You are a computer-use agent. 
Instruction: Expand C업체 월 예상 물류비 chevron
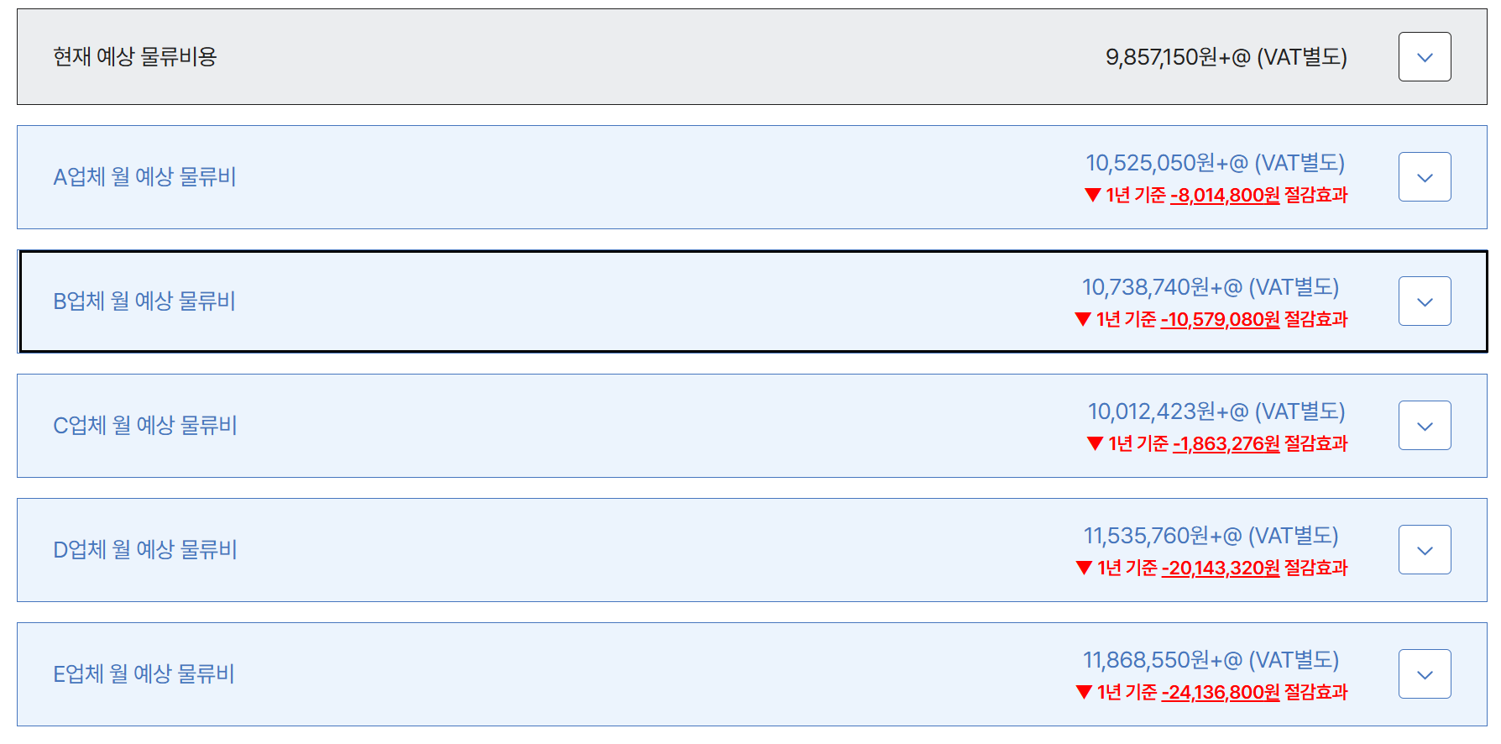click(x=1424, y=426)
